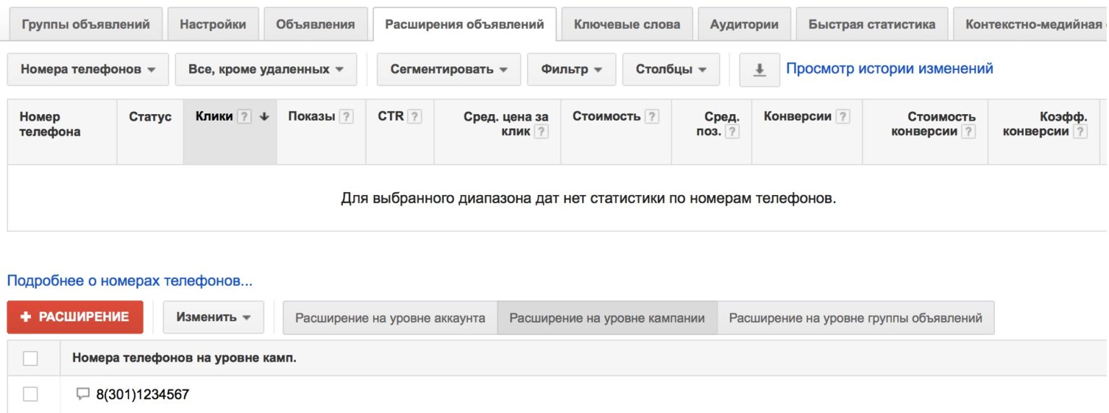This screenshot has width=1109, height=413.
Task: Check the select-all checkbox in header row
Action: pyautogui.click(x=30, y=358)
